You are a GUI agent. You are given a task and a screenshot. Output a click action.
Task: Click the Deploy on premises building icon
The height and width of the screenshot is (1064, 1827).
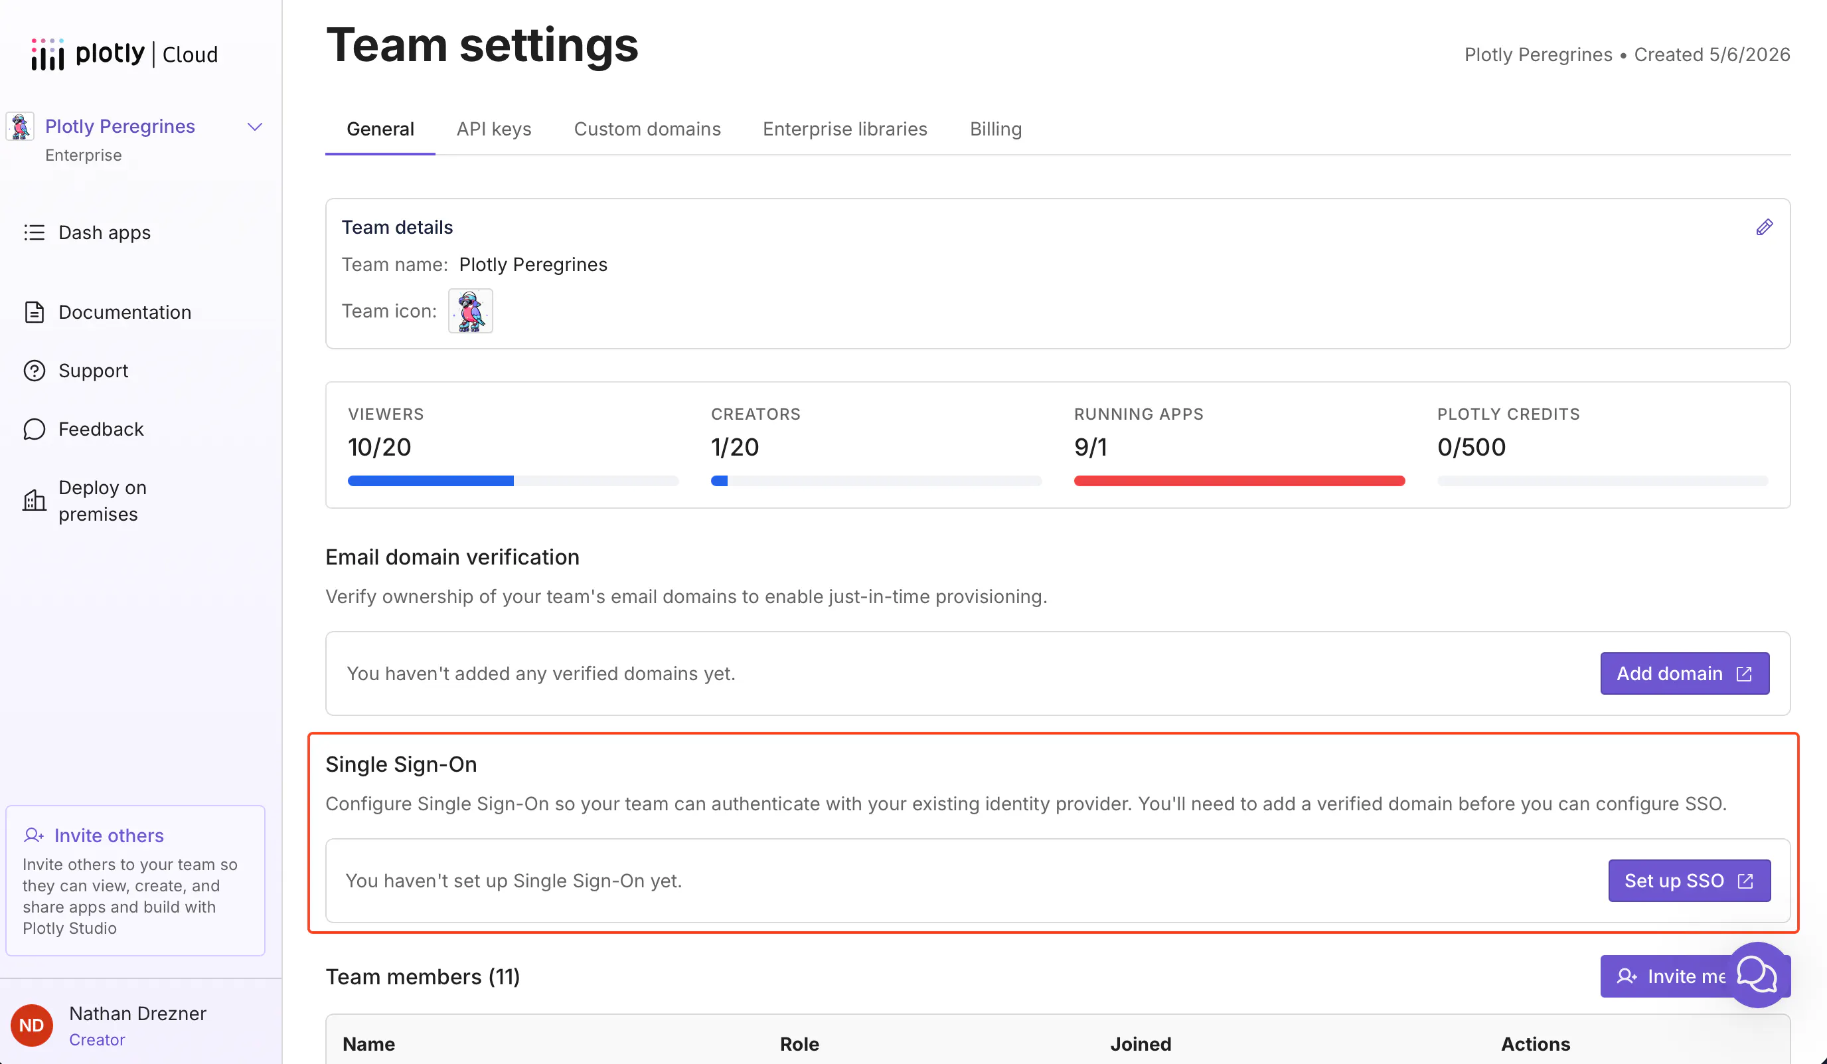pyautogui.click(x=34, y=500)
